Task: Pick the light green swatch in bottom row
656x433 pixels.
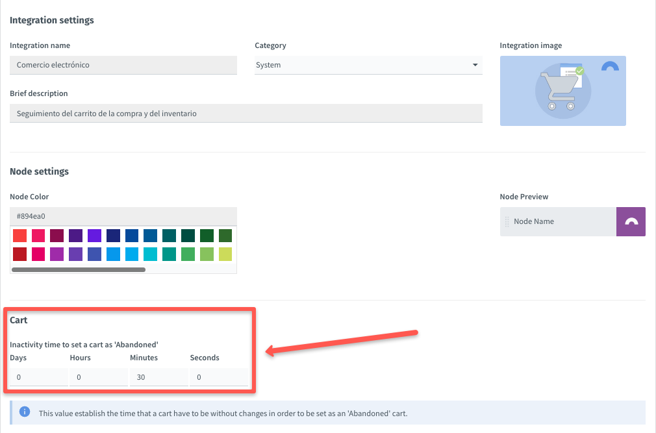Action: [x=207, y=254]
